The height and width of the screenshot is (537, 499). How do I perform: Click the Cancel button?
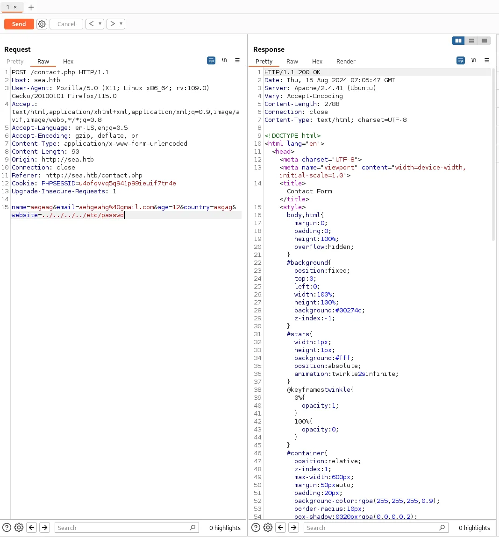[x=66, y=24]
